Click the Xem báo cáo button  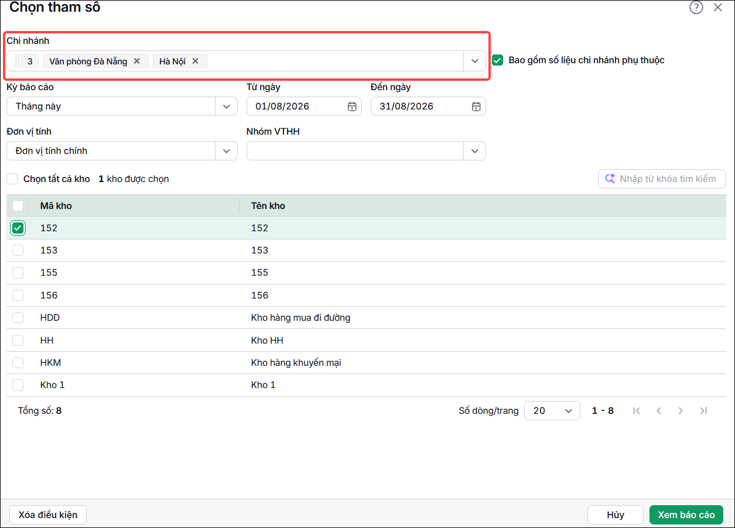pos(686,515)
